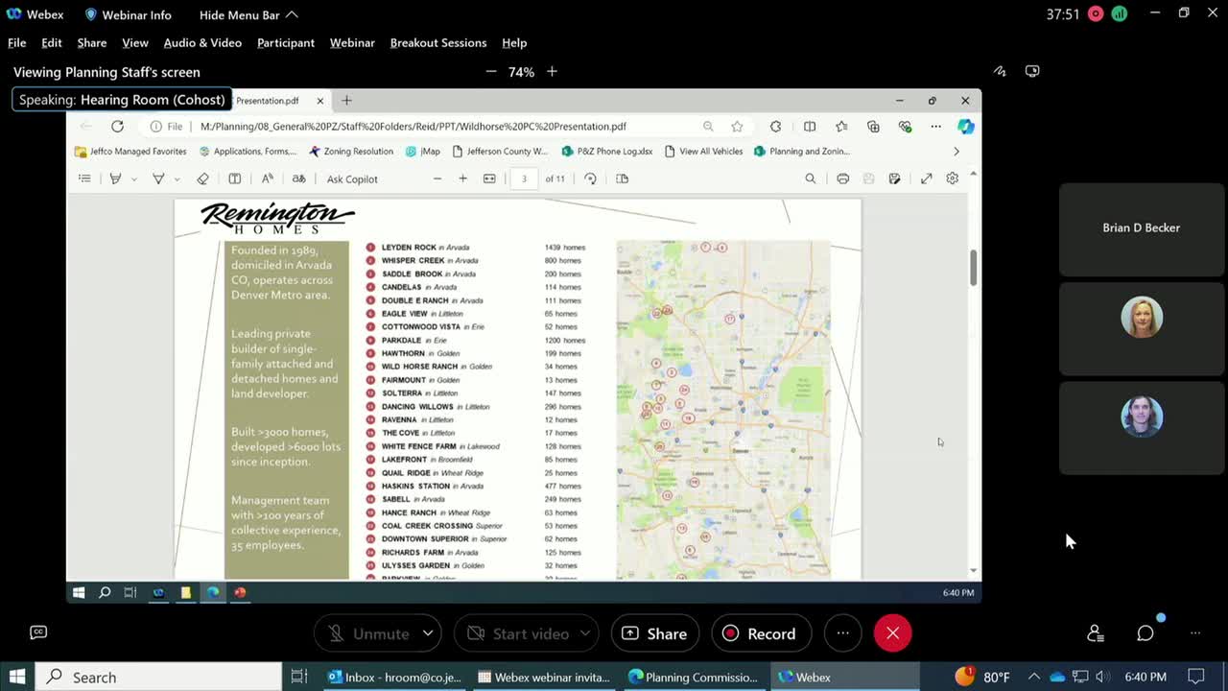Click the PDF page view icon
1228x691 pixels.
[622, 179]
